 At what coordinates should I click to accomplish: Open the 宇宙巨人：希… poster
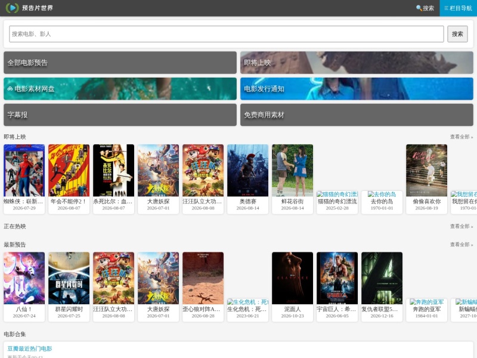(337, 278)
